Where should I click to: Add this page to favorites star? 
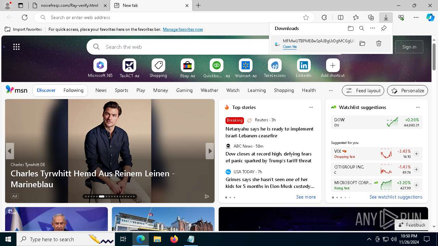pos(306,17)
